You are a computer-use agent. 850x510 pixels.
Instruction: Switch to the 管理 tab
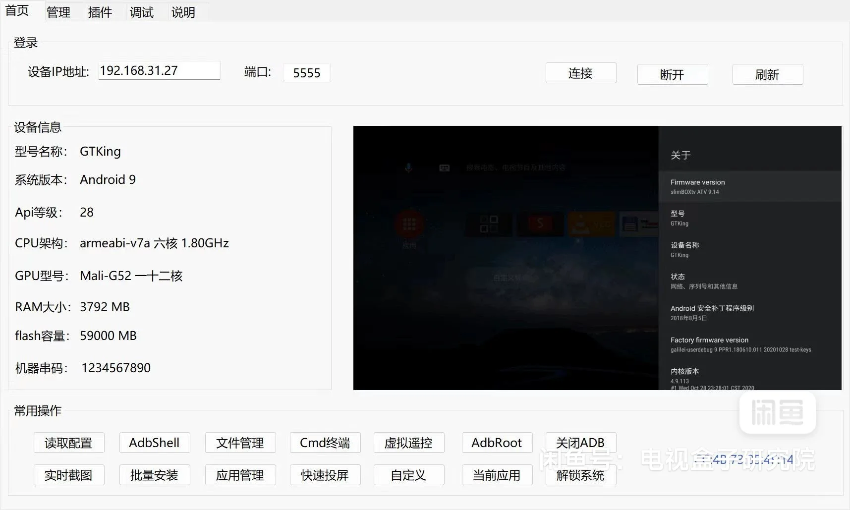(x=58, y=12)
